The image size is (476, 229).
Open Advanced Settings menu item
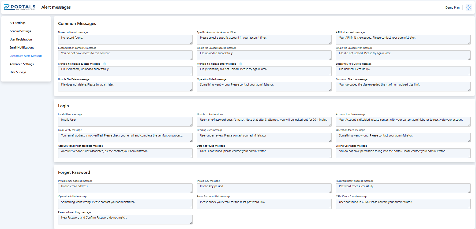pyautogui.click(x=21, y=64)
